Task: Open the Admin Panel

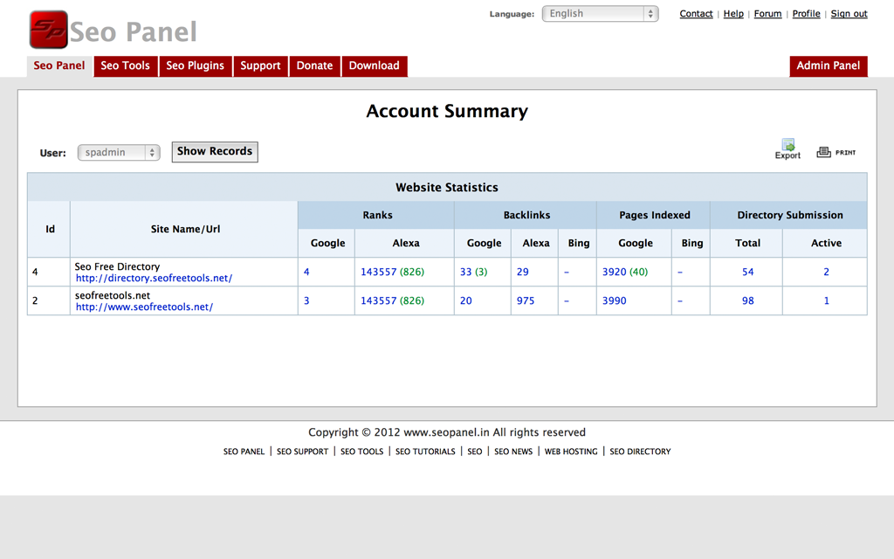Action: coord(828,66)
